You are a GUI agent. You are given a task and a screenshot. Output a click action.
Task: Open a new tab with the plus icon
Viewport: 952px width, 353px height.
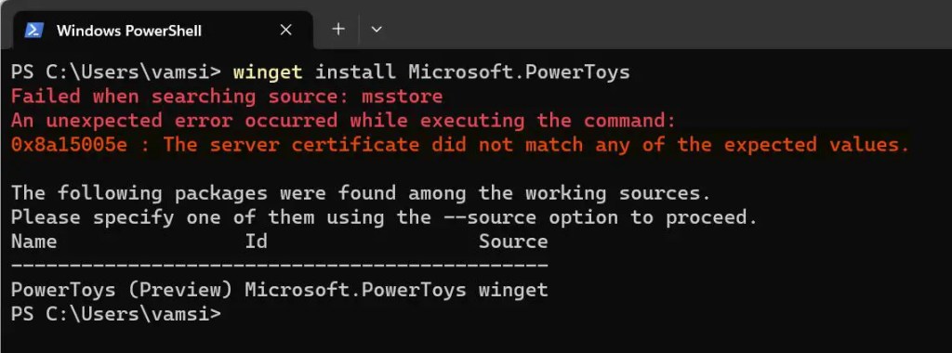pyautogui.click(x=338, y=29)
